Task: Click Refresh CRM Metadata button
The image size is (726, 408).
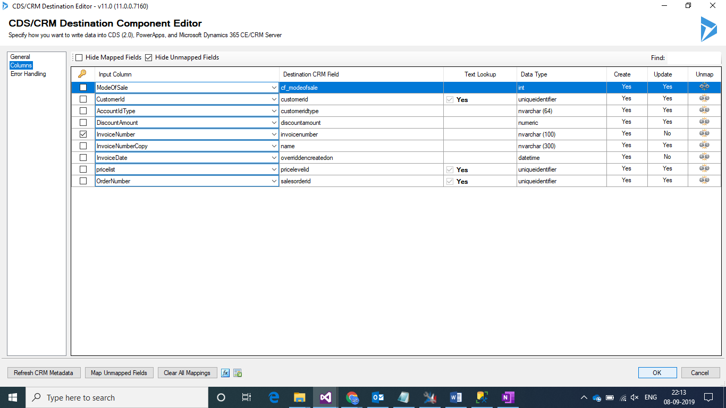Action: 44,373
